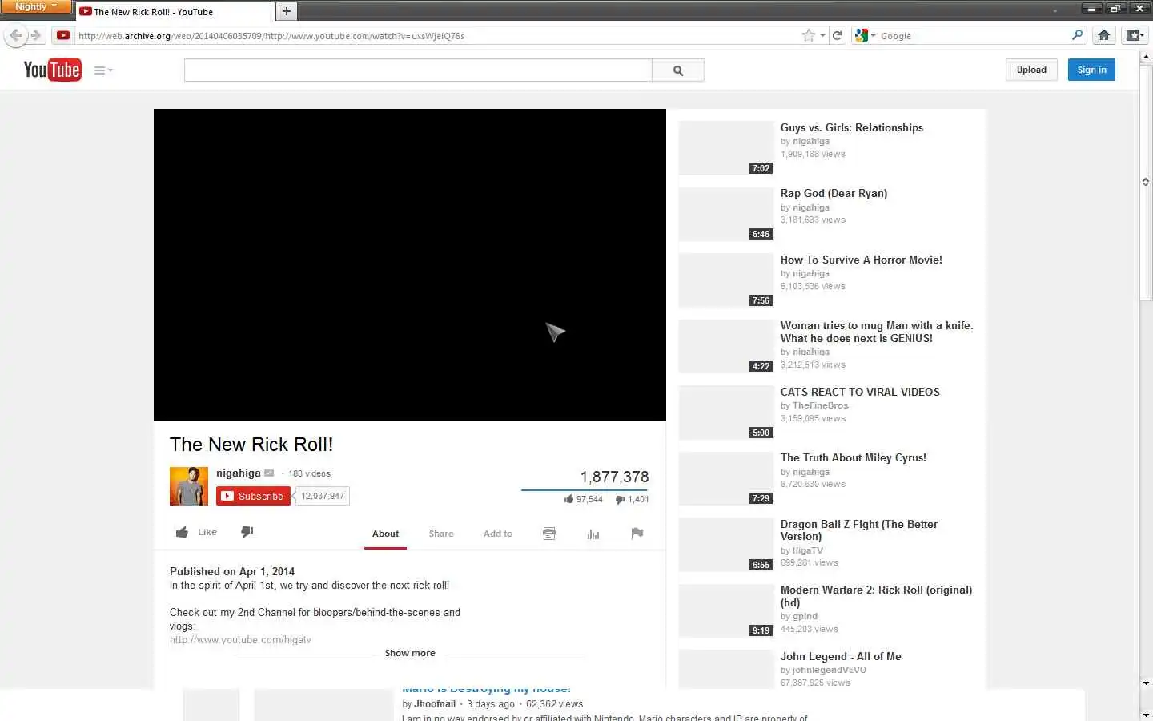Open nigahiga channel name link
Viewport: 1153px width, 721px height.
tap(239, 473)
